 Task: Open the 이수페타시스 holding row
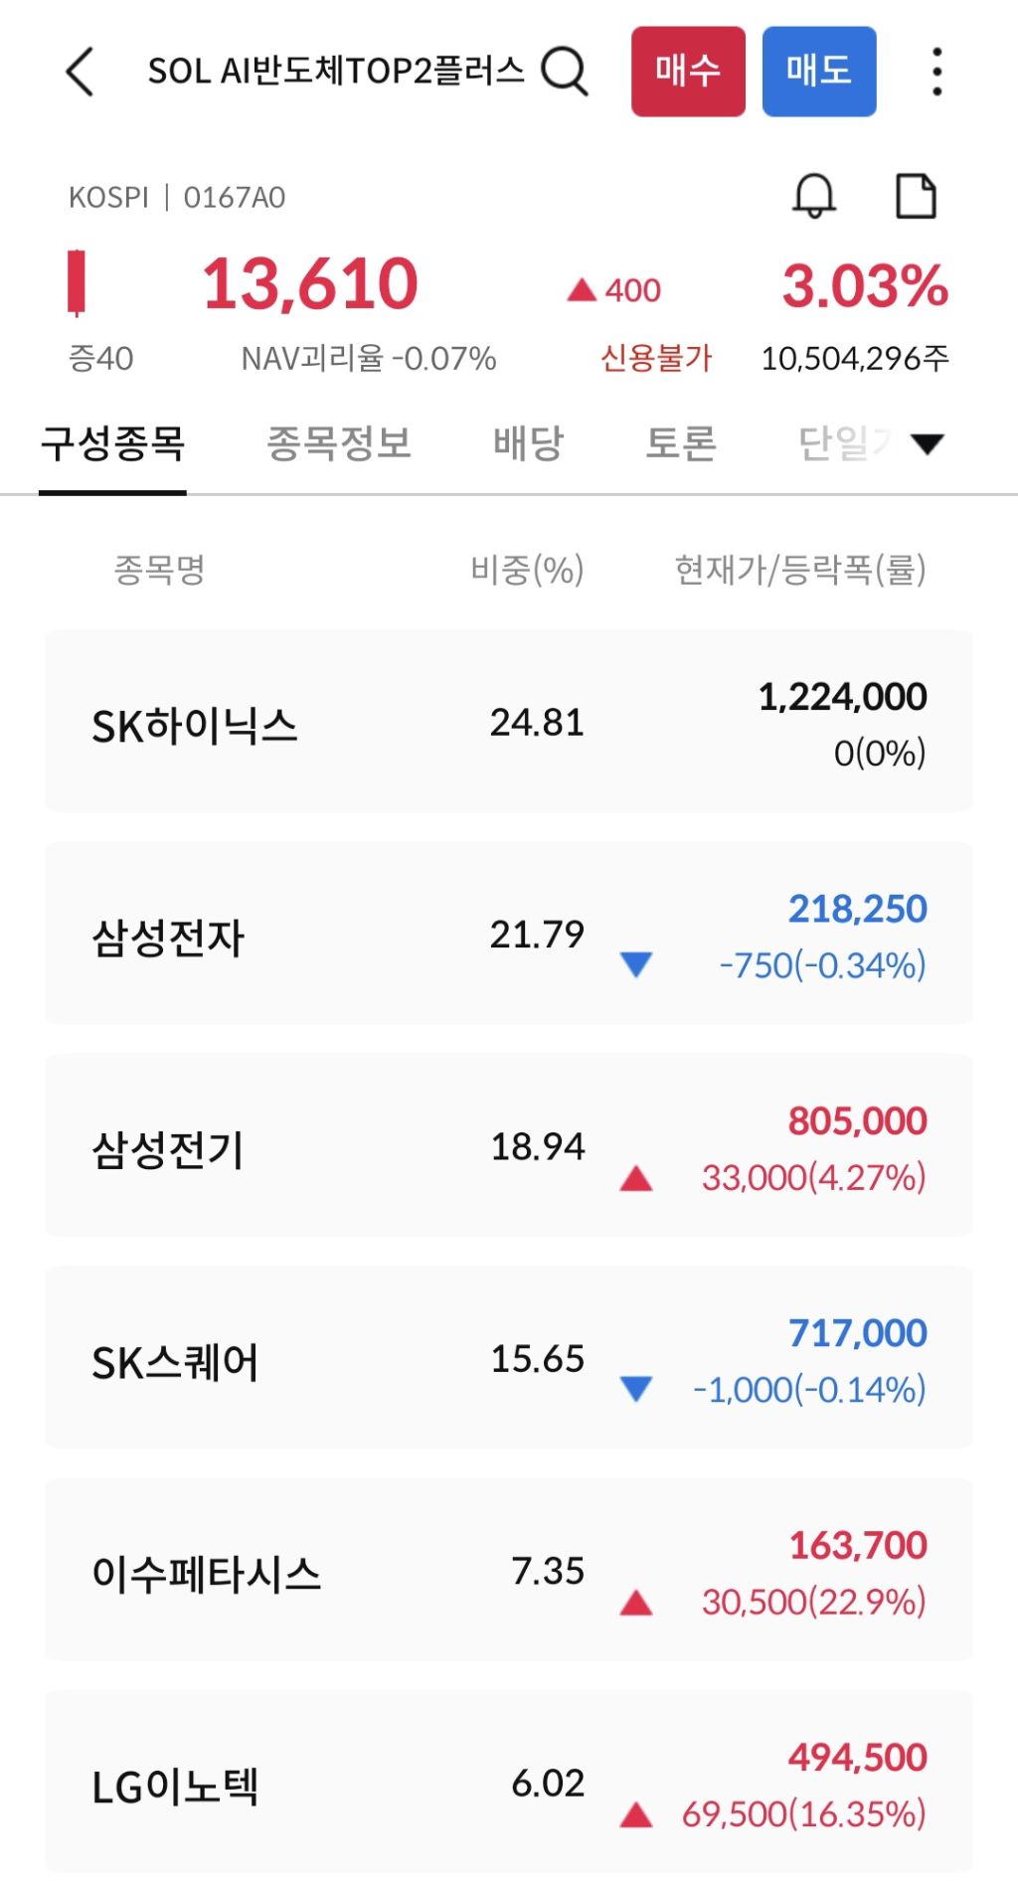point(509,1570)
